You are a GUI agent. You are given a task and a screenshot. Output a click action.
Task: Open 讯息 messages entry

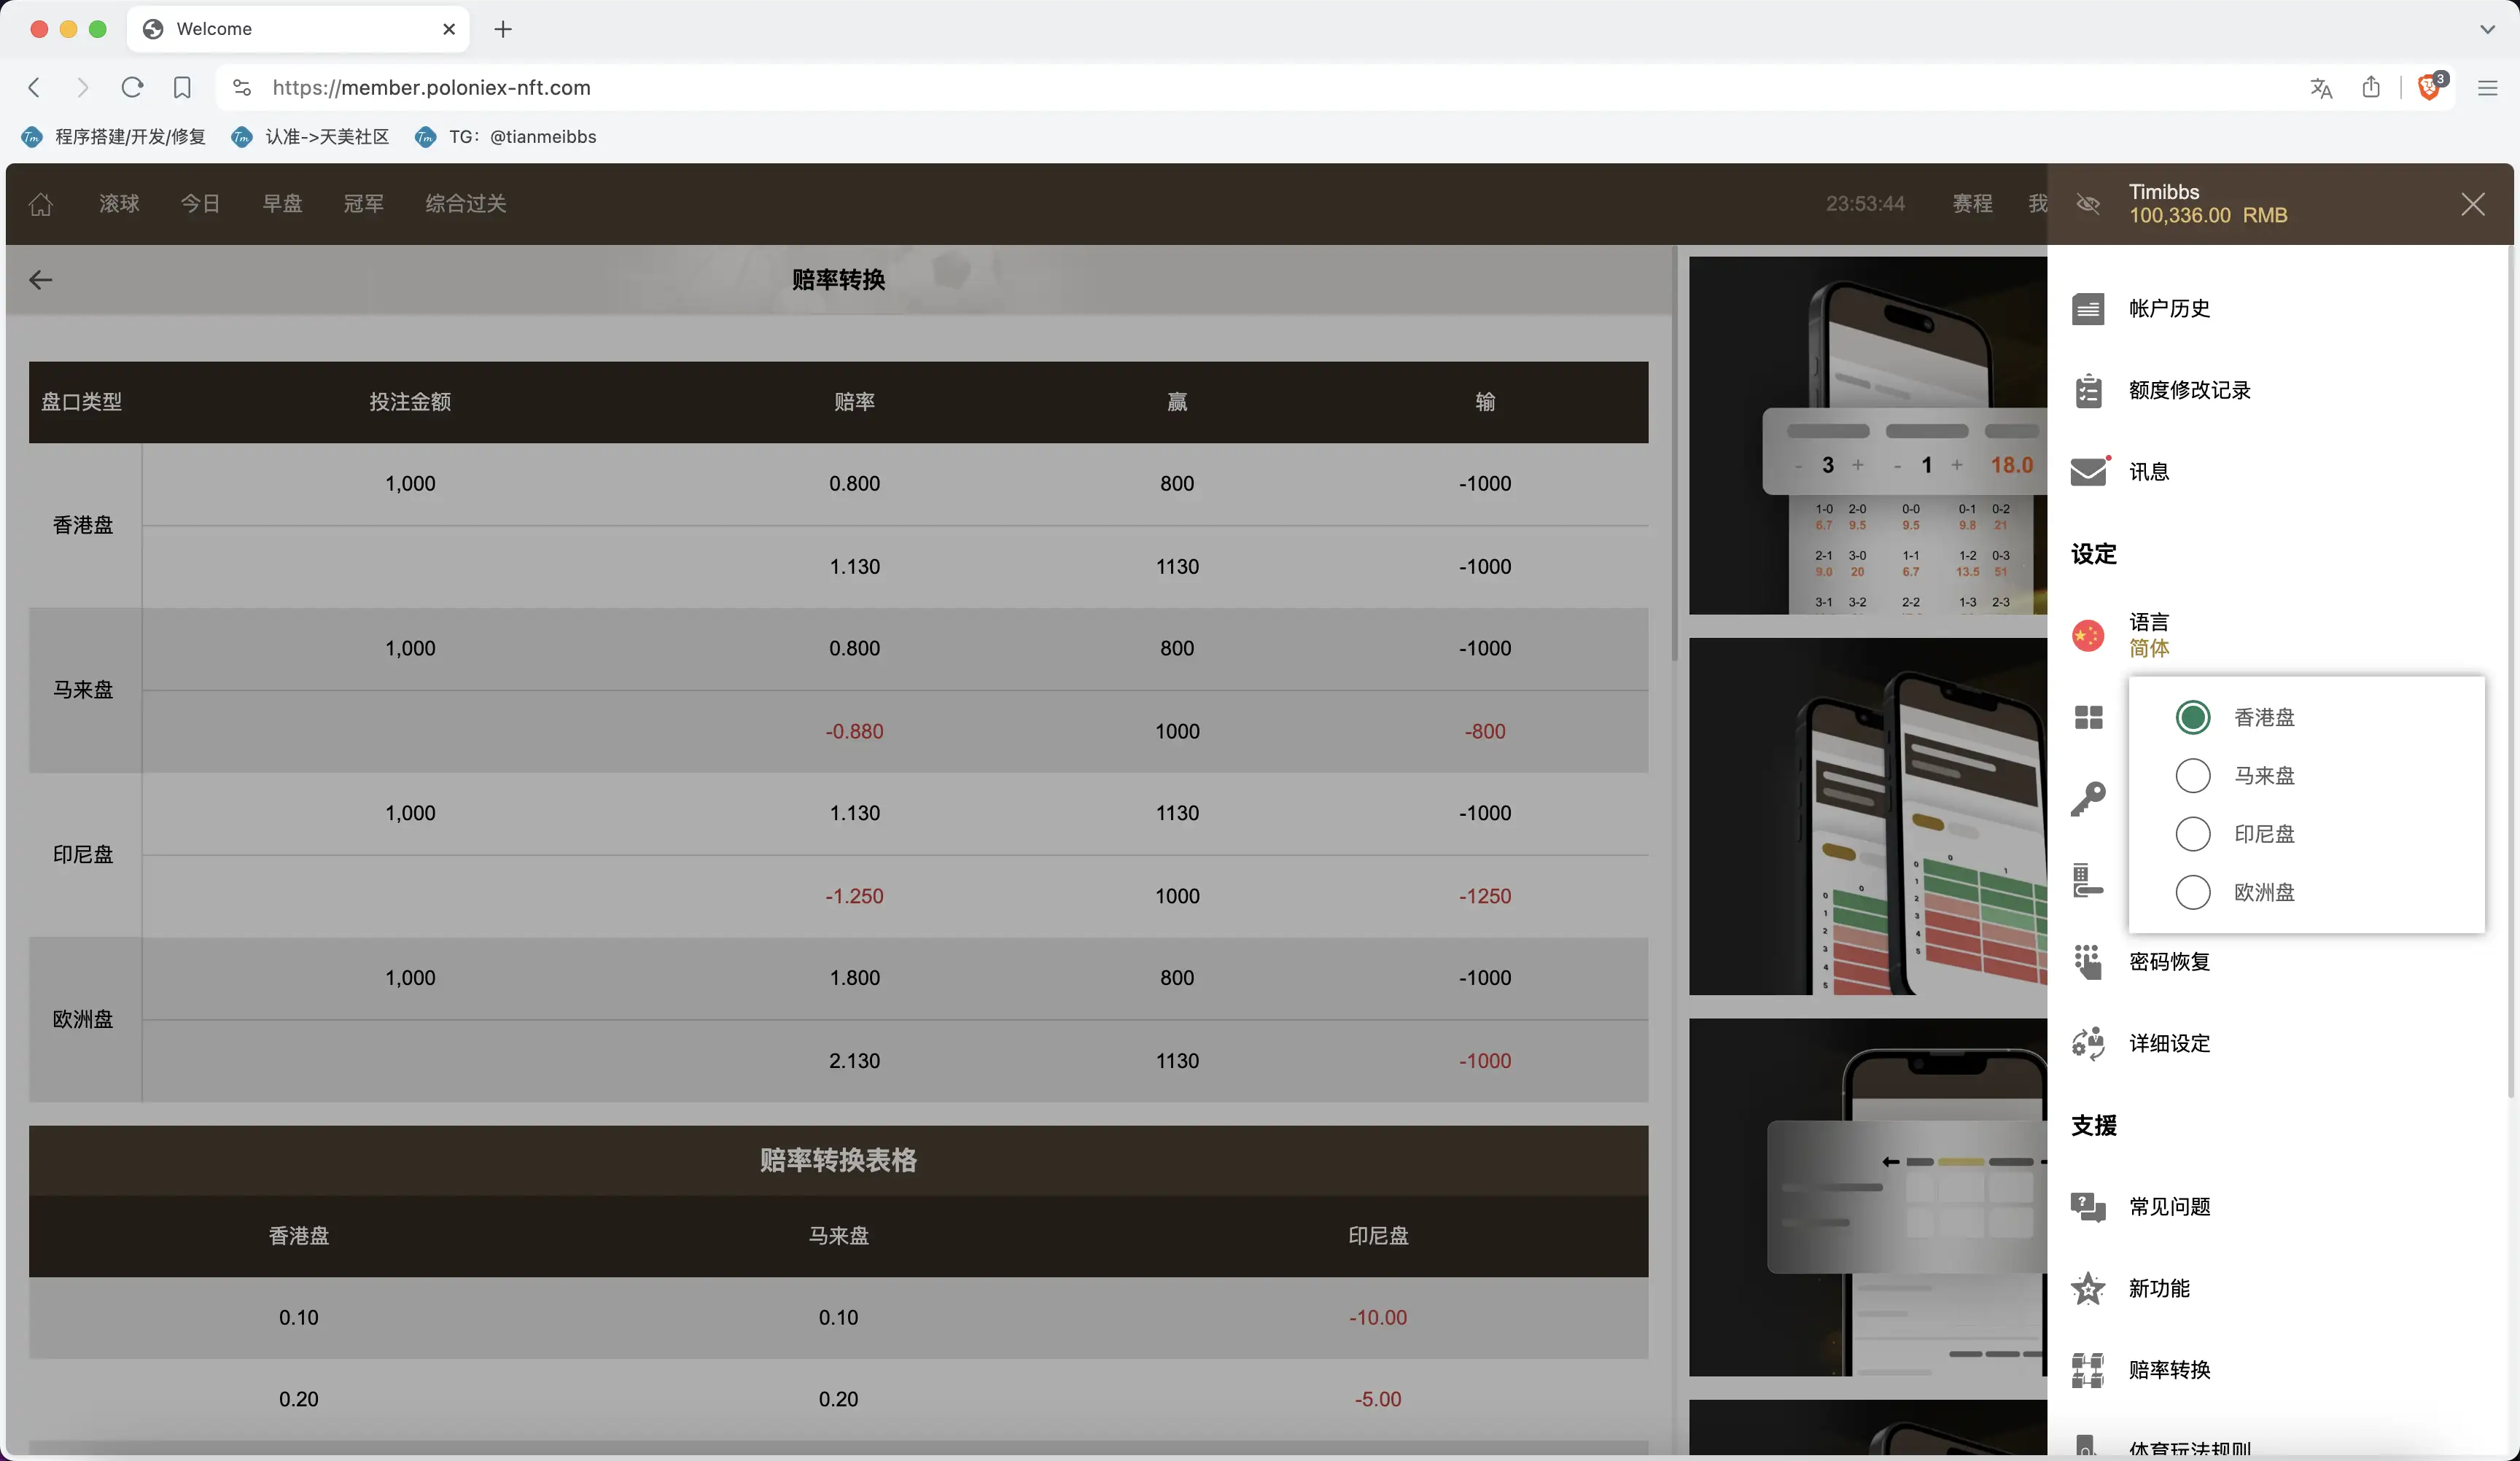[x=2149, y=472]
